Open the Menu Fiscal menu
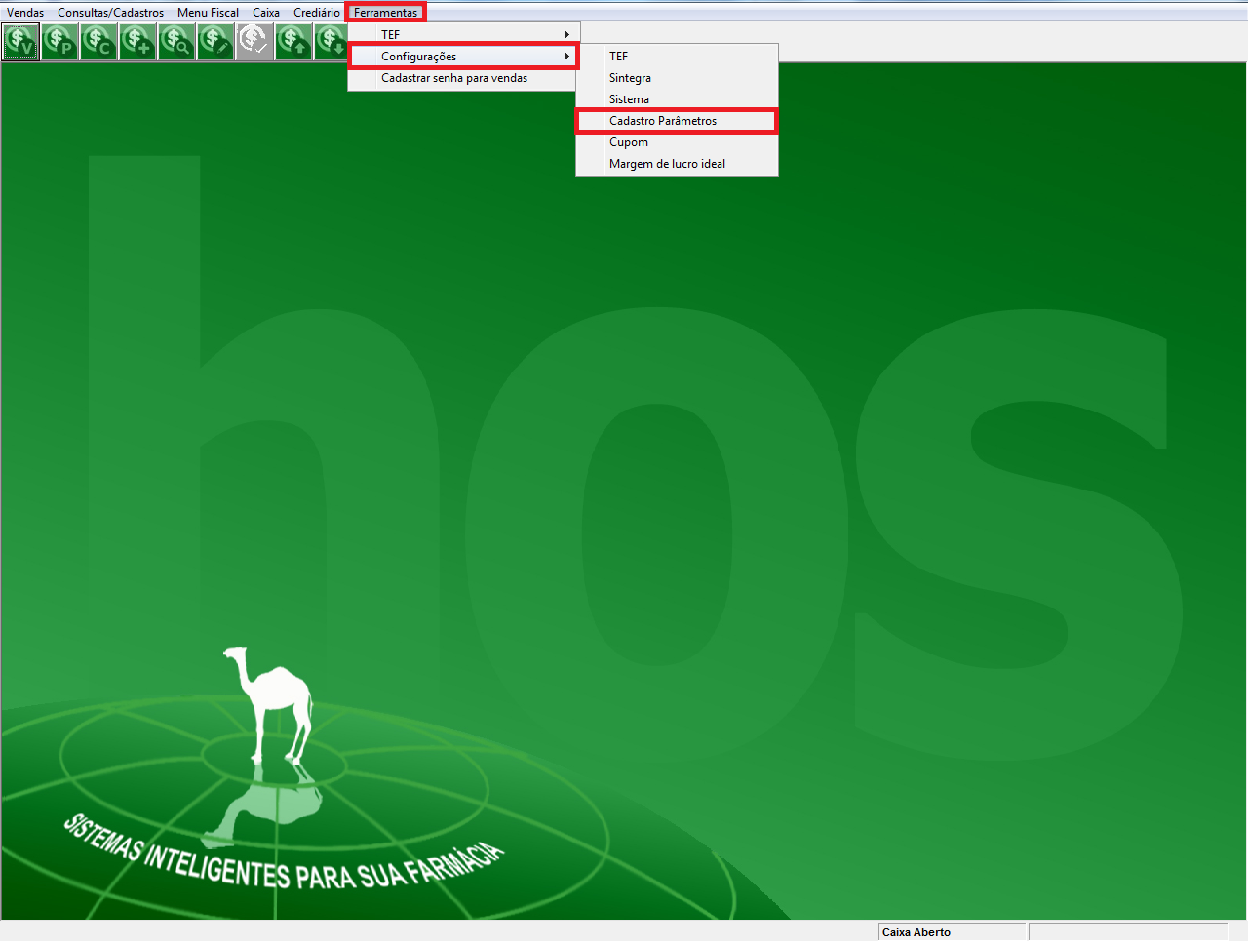 click(208, 13)
